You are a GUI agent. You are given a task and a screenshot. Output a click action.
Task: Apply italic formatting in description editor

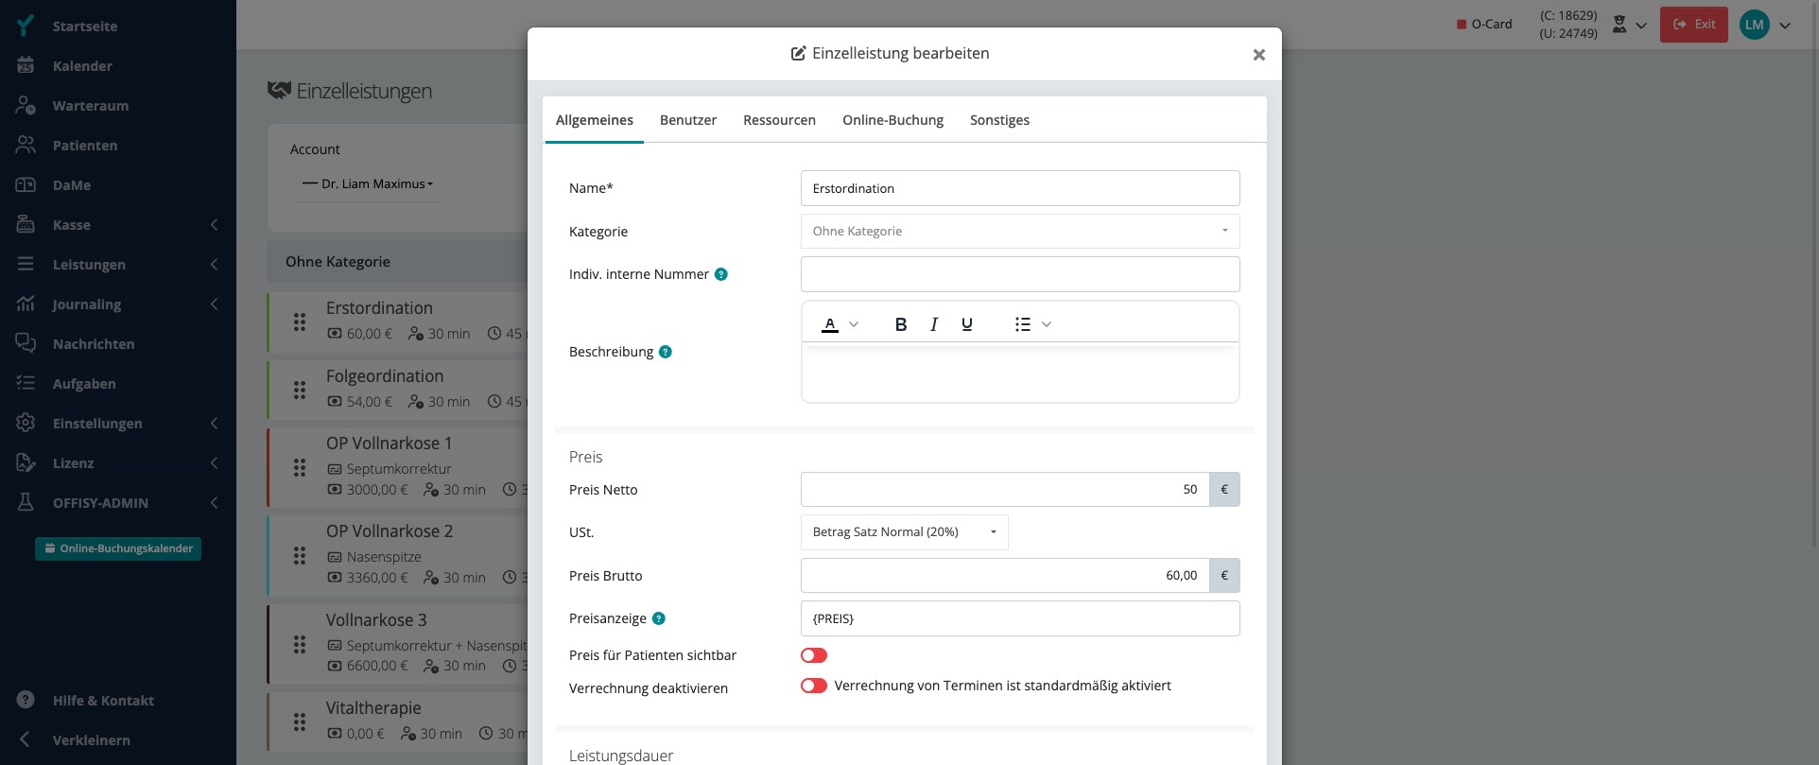934,324
